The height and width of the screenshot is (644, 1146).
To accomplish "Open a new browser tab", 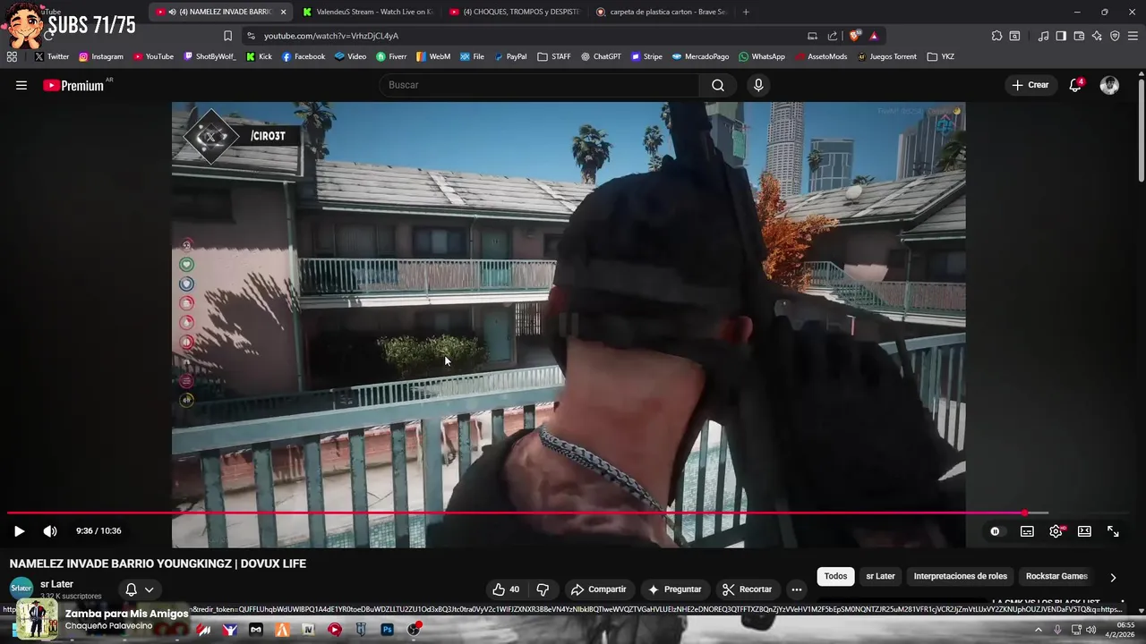I will point(746,12).
